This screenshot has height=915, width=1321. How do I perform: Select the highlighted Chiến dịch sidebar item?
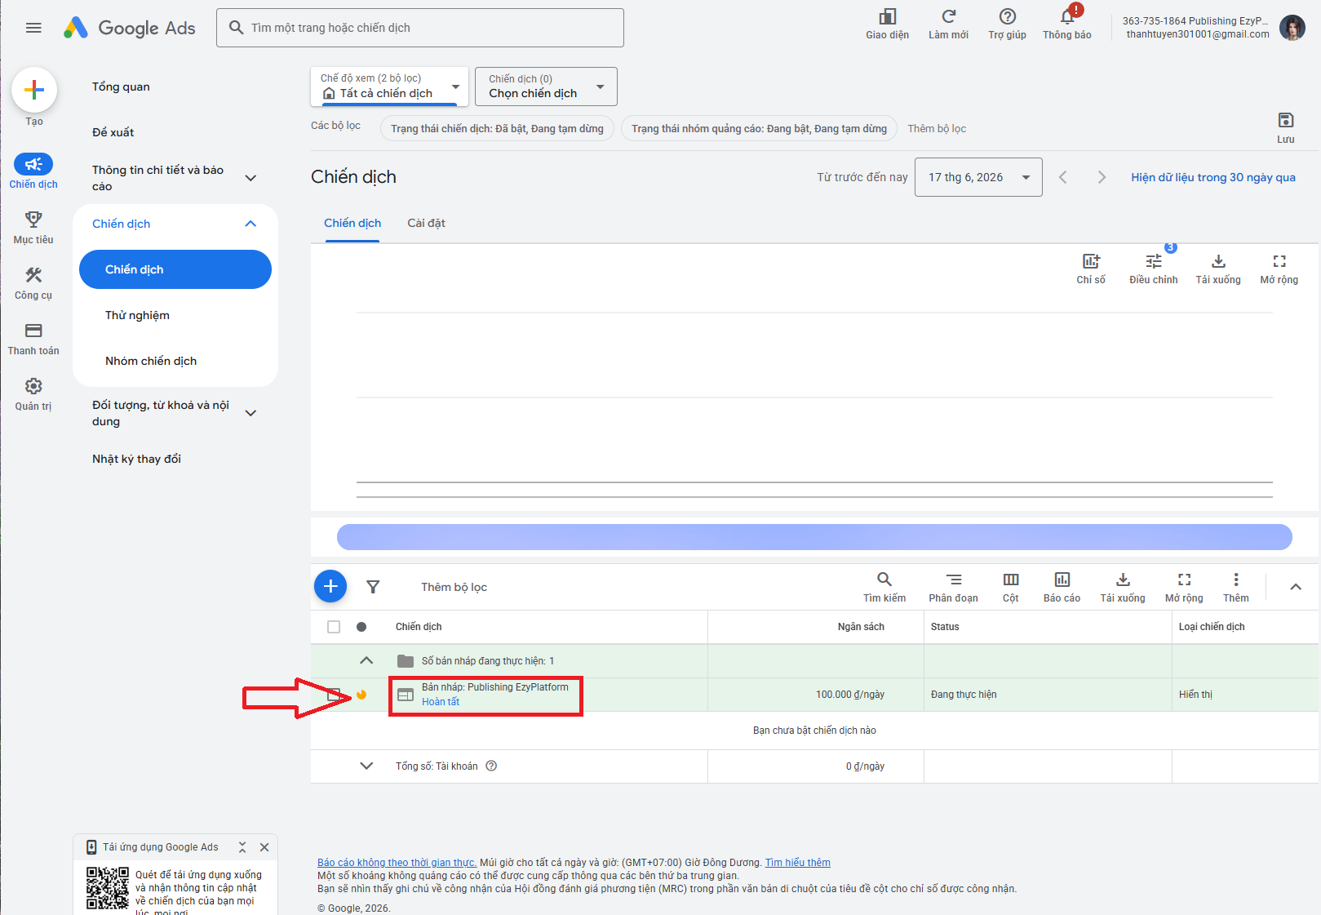pyautogui.click(x=175, y=269)
